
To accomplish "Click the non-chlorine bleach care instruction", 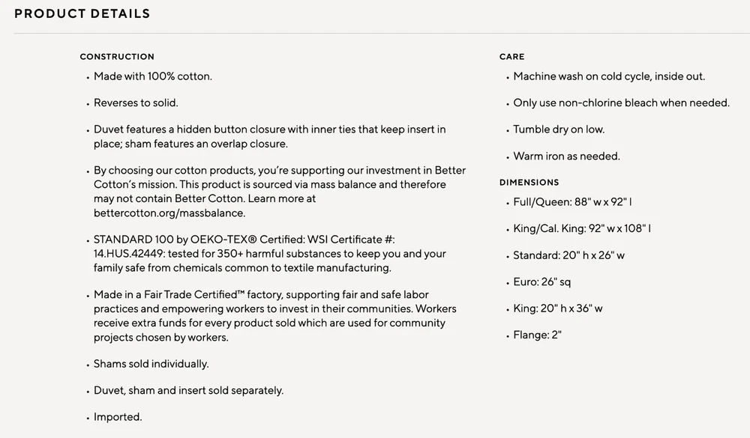I will (621, 103).
